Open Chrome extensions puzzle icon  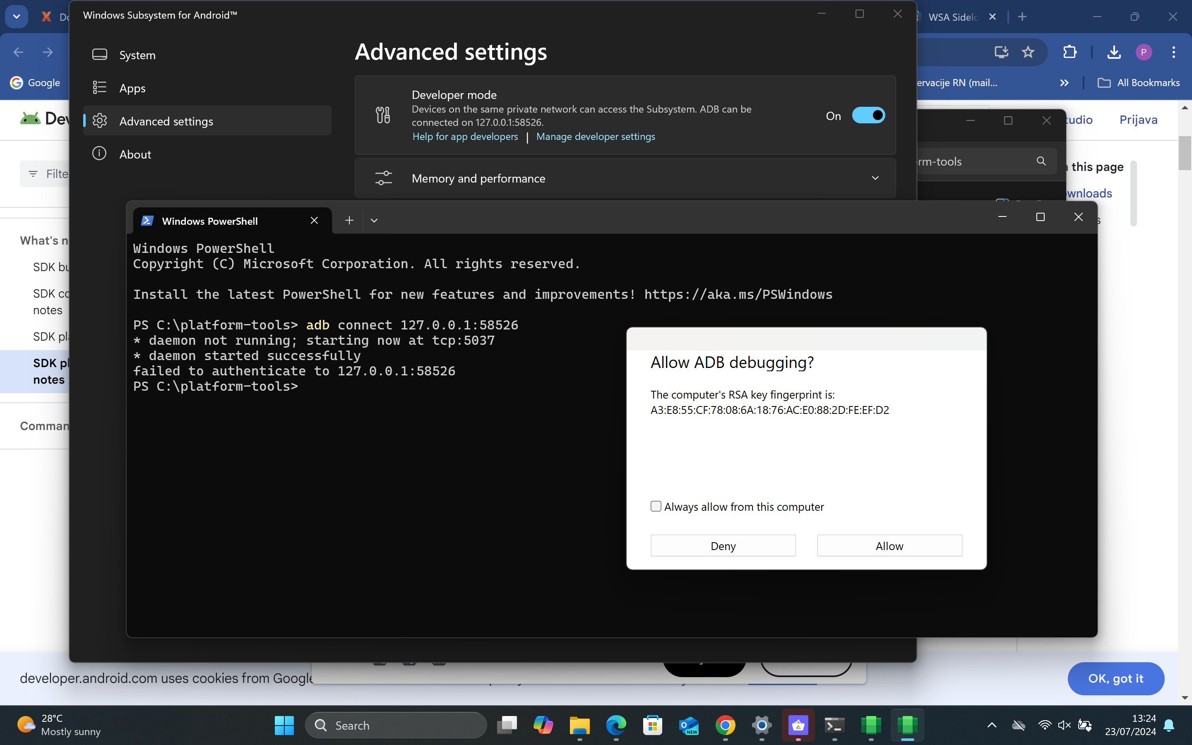click(x=1070, y=52)
